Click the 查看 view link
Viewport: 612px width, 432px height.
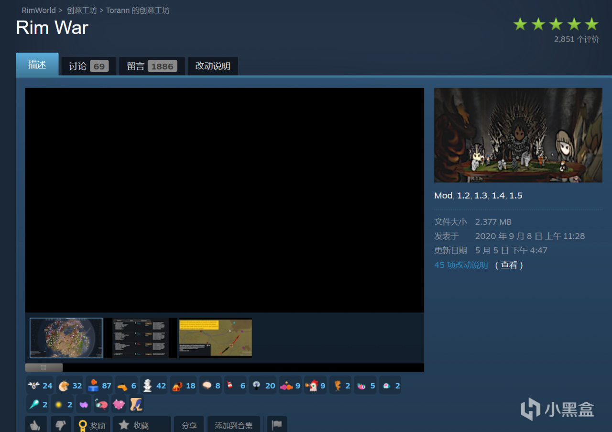(509, 265)
